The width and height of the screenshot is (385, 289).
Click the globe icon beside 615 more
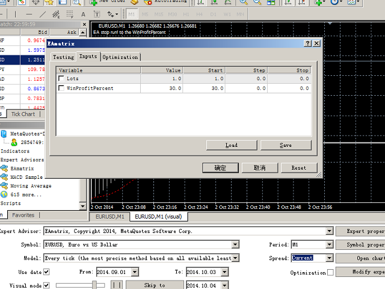point(4,194)
